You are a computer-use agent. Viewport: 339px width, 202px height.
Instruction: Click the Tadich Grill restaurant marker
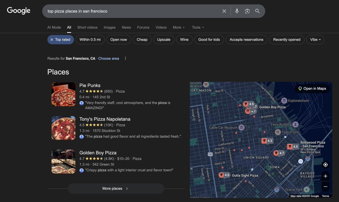pos(278,132)
